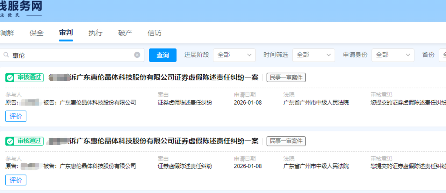Switch to the 调解 tab
This screenshot has height=193, width=446.
pyautogui.click(x=6, y=33)
